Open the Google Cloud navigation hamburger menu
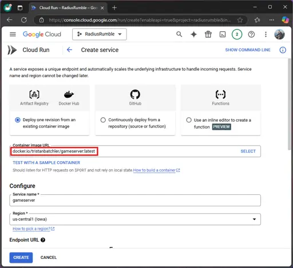Image resolution: width=293 pixels, height=268 pixels. click(x=13, y=34)
